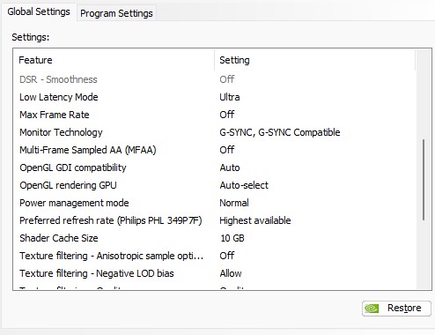Open the Preferred refresh rate Highest available value
435x335 pixels.
pos(255,220)
